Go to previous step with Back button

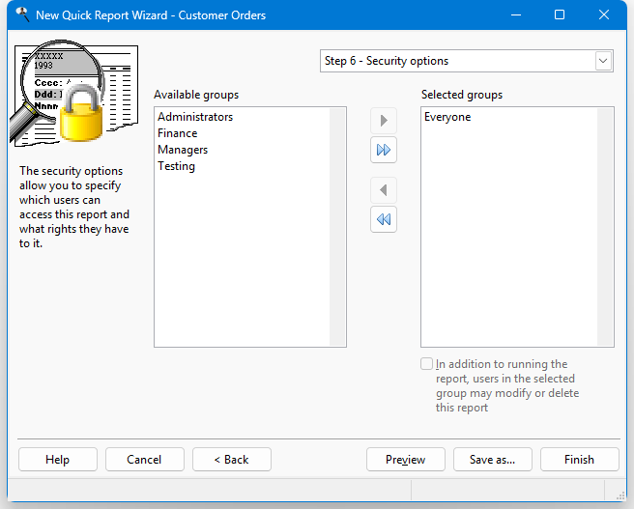click(x=231, y=460)
